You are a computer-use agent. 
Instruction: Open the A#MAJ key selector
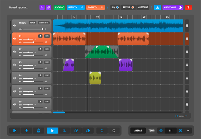[138, 130]
